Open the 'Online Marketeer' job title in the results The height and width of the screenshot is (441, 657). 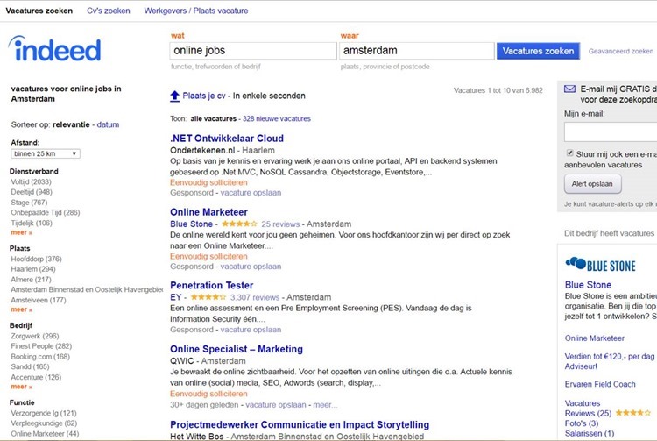tap(208, 212)
